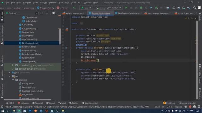This screenshot has height=113, width=202.
Task: Open the VCS menu
Action: point(80,3)
